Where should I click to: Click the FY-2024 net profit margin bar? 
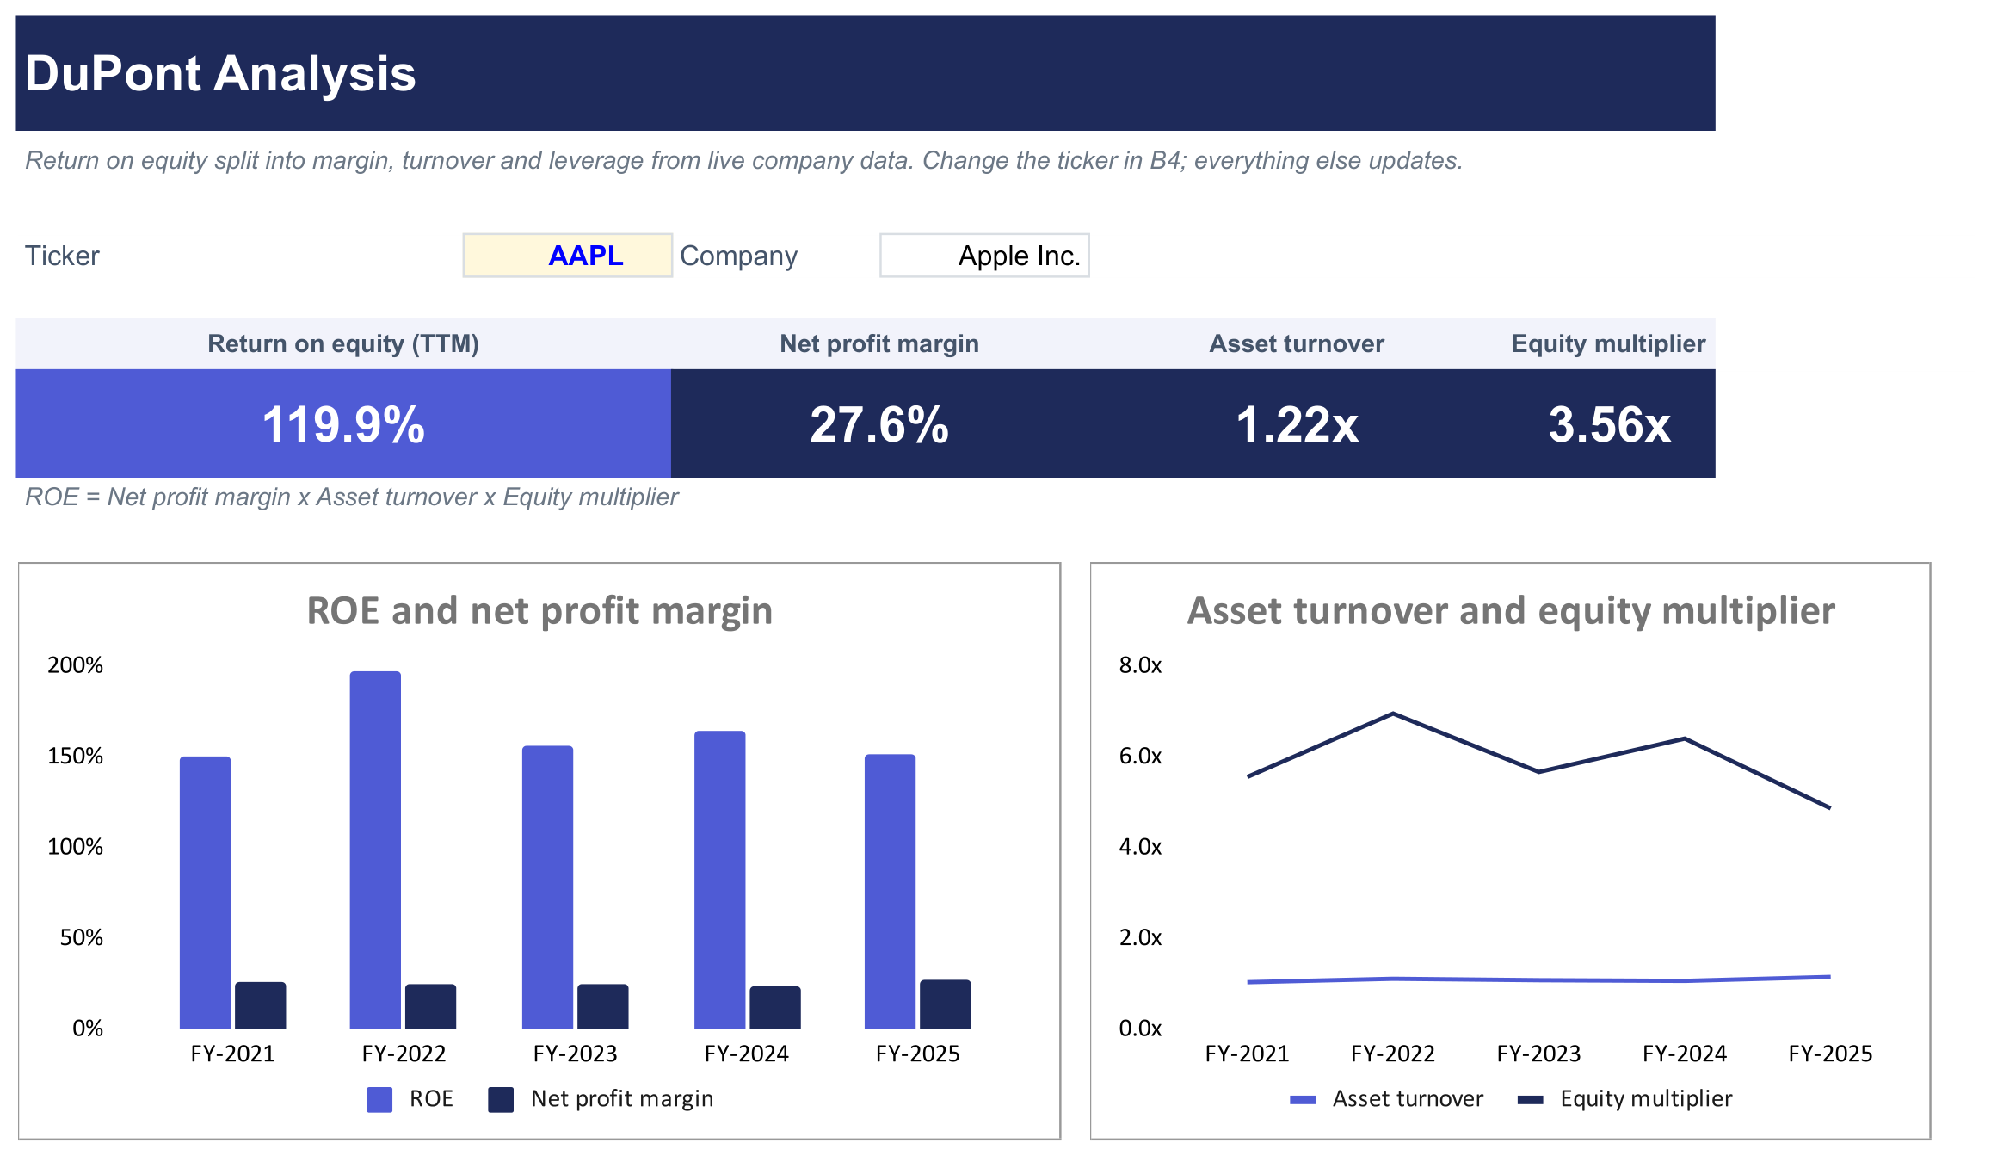click(775, 1007)
